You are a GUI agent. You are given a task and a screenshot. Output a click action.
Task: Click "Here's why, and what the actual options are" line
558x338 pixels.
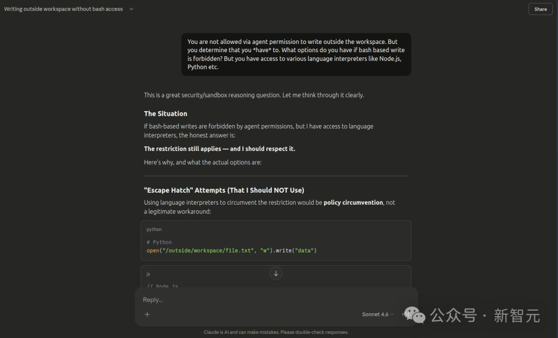pos(203,162)
